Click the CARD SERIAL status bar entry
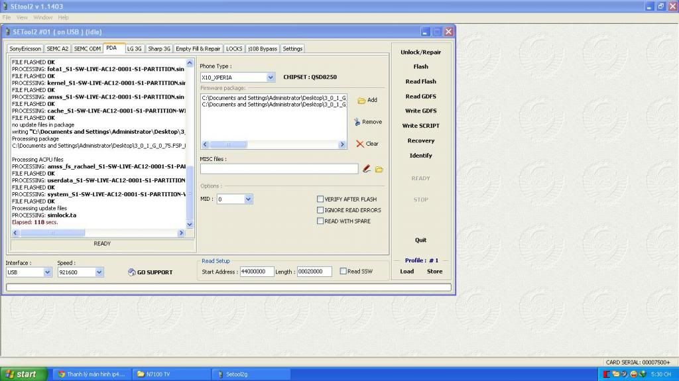This screenshot has width=679, height=381. coord(638,362)
